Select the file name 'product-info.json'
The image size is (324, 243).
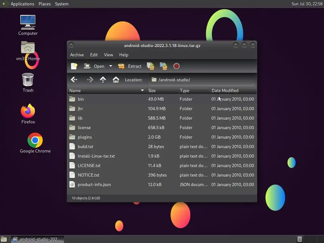(94, 184)
